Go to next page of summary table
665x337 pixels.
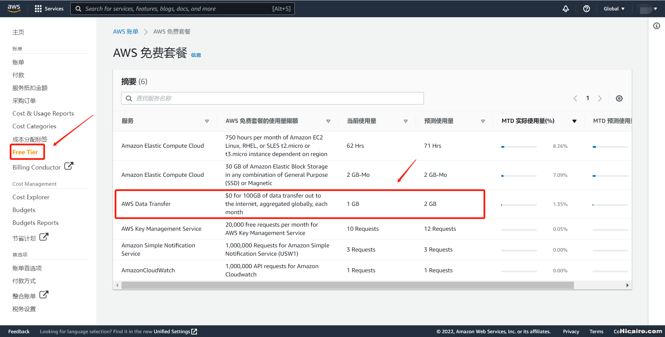click(x=600, y=98)
